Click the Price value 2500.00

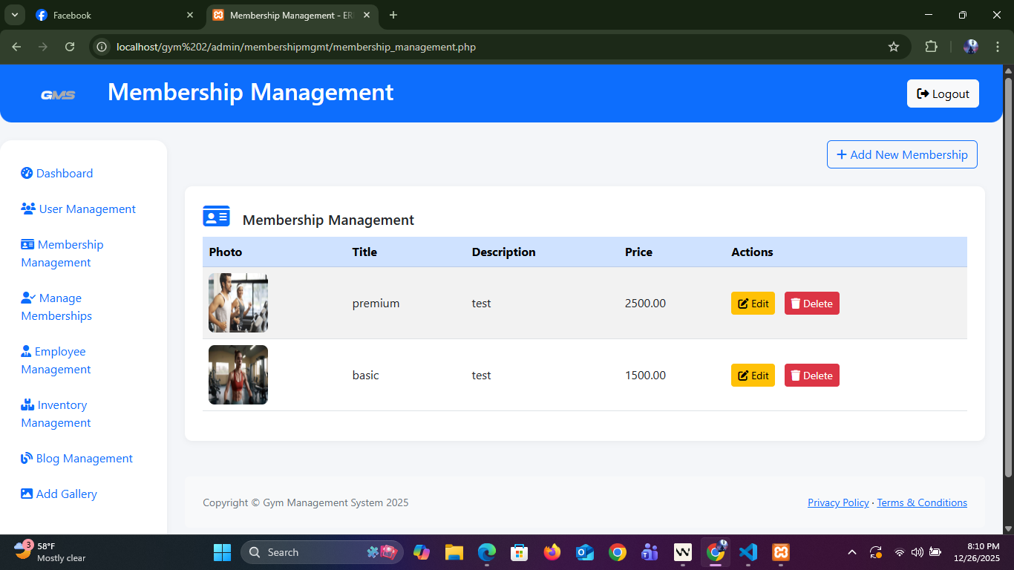coord(645,303)
